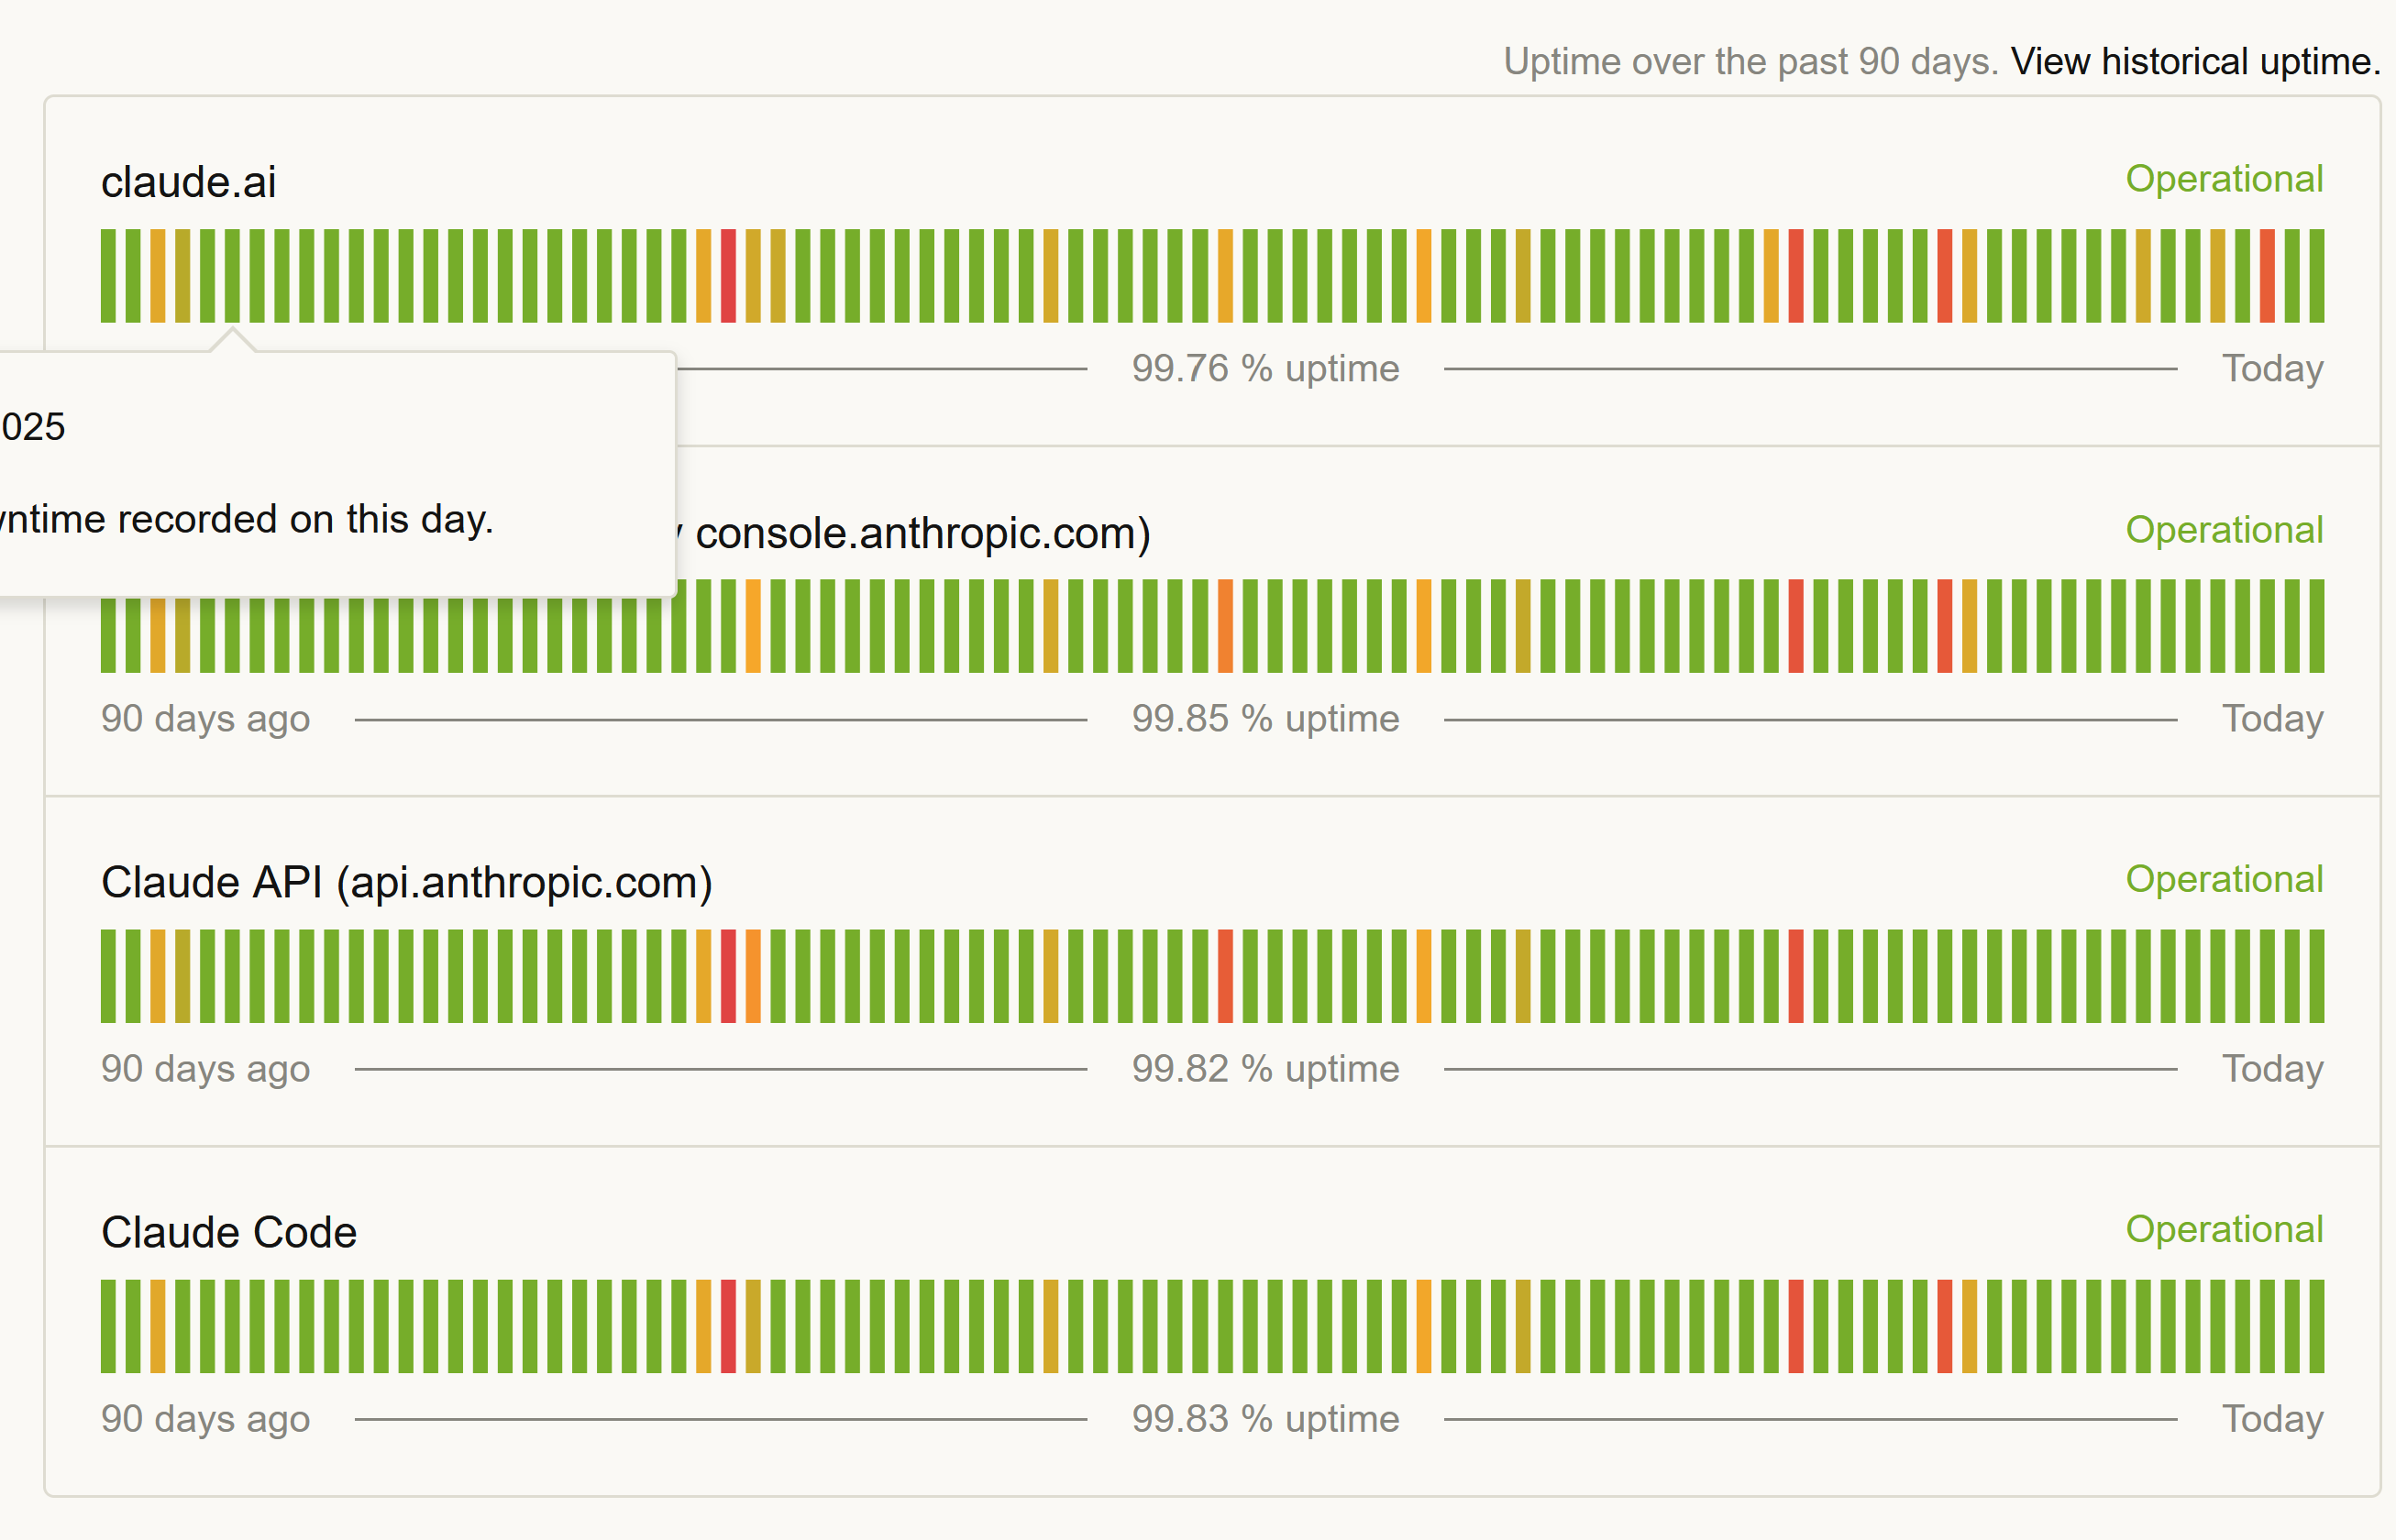
Task: Select rightmost red bar in Claude API row
Action: (1796, 976)
